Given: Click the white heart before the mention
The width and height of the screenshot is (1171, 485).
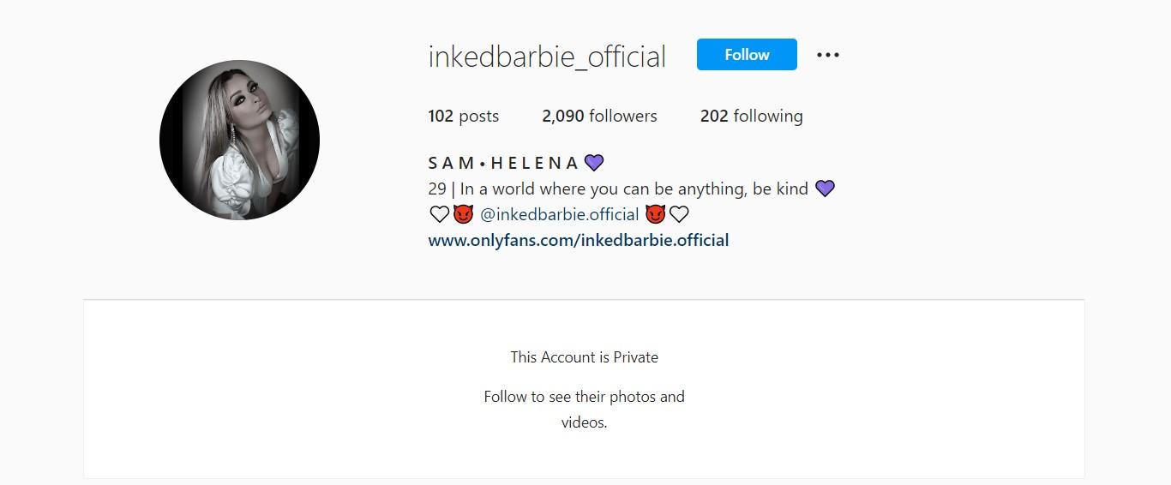Looking at the screenshot, I should pos(439,214).
